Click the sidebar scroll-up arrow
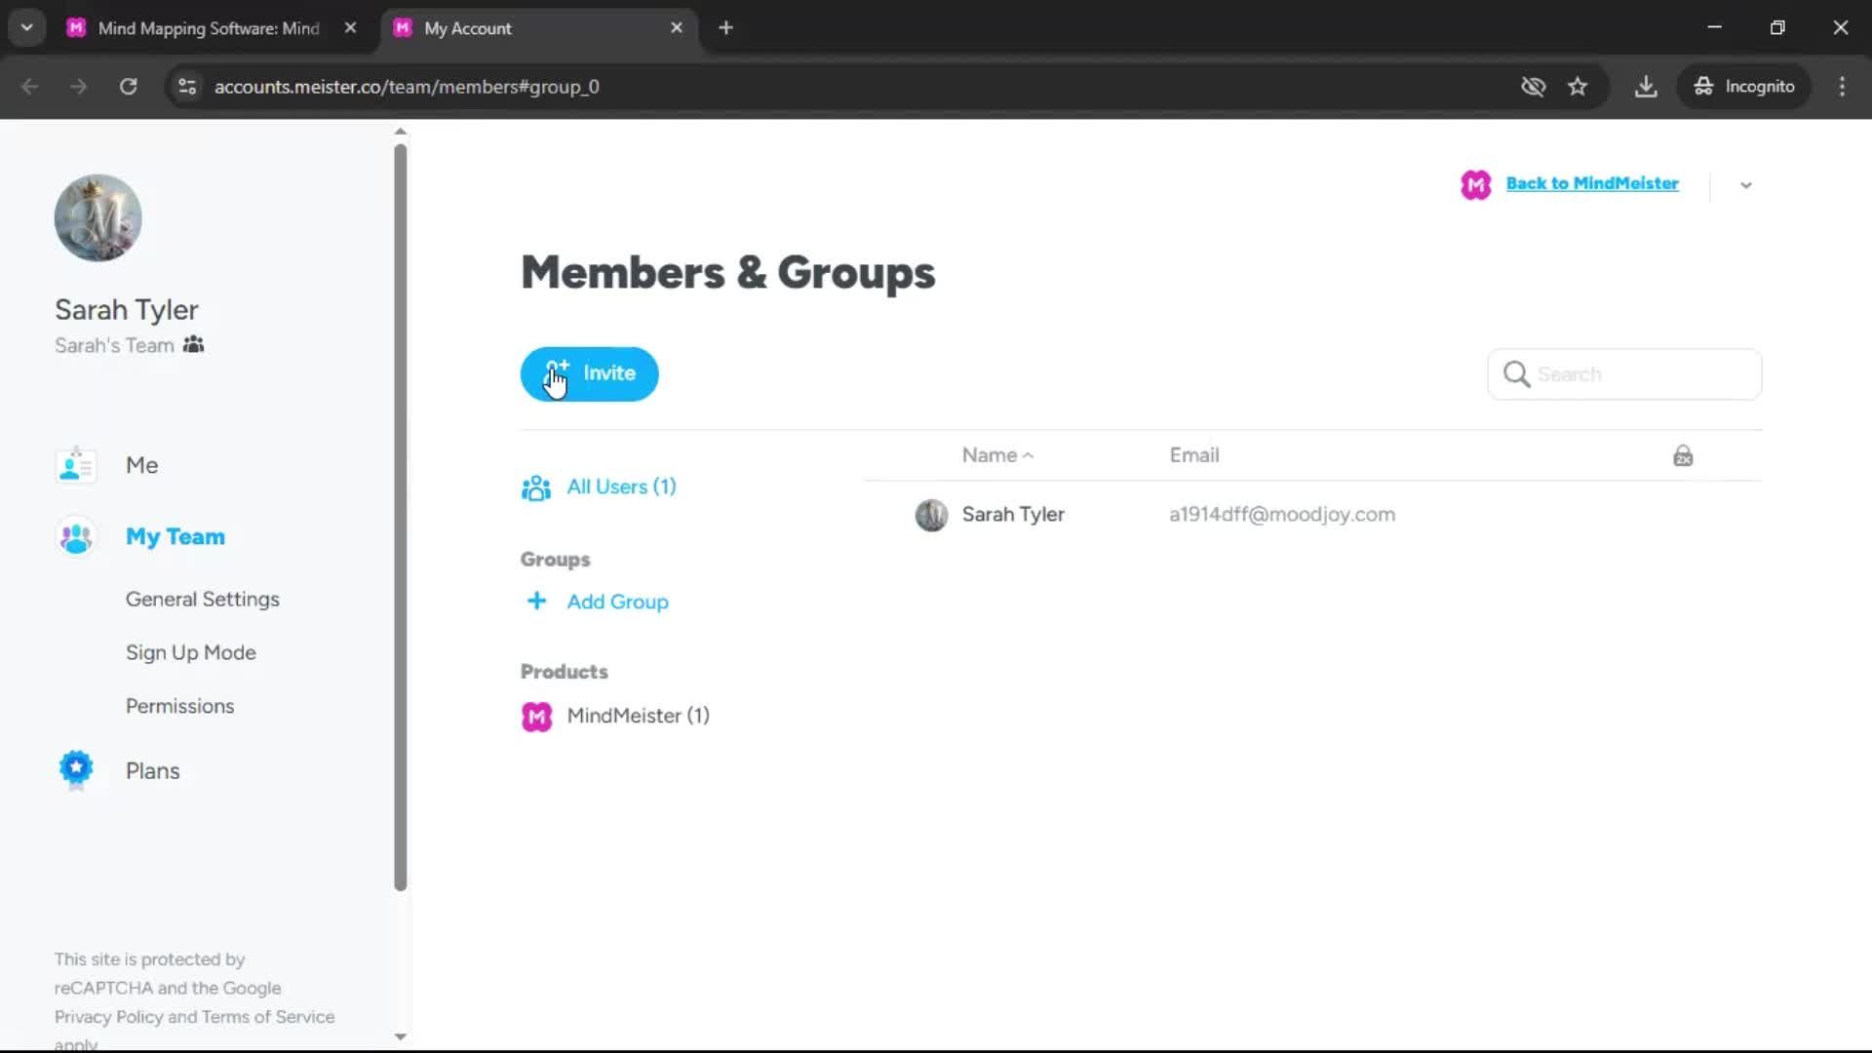Screen dimensions: 1872x1053 (x=401, y=132)
